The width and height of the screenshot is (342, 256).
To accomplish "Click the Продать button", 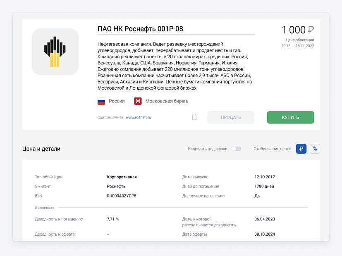I will pos(231,117).
